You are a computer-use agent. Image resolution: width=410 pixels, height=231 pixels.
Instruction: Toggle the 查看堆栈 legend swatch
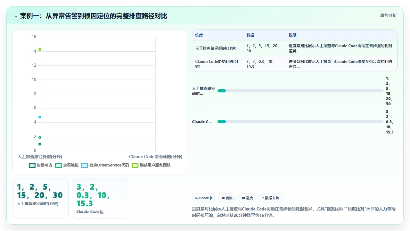click(x=58, y=165)
